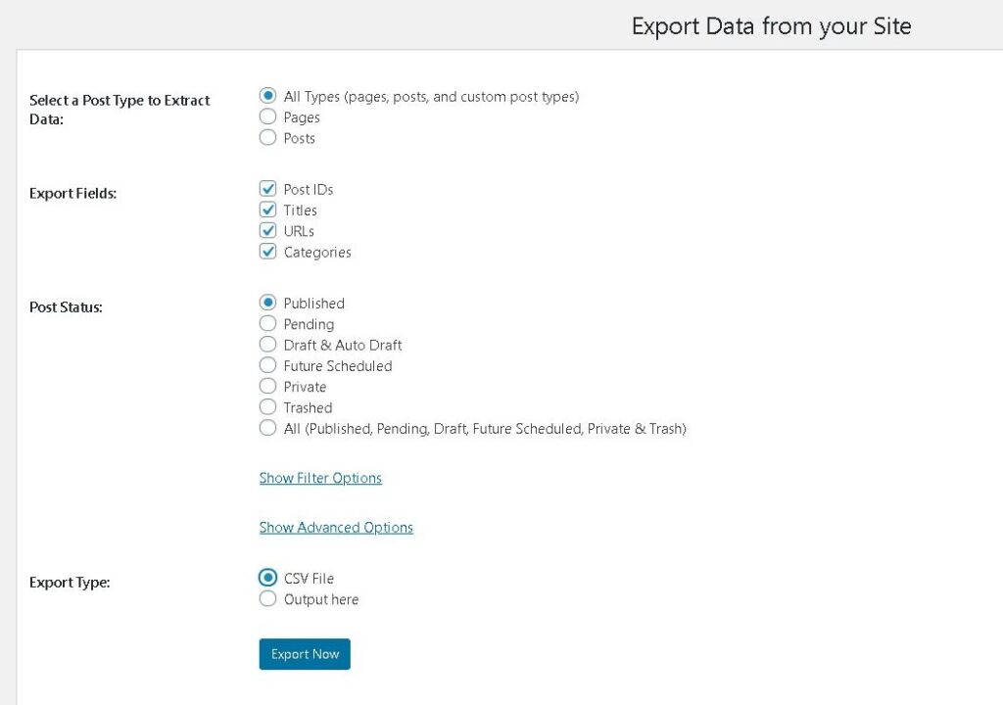
Task: Choose Future Scheduled post status
Action: pos(267,365)
